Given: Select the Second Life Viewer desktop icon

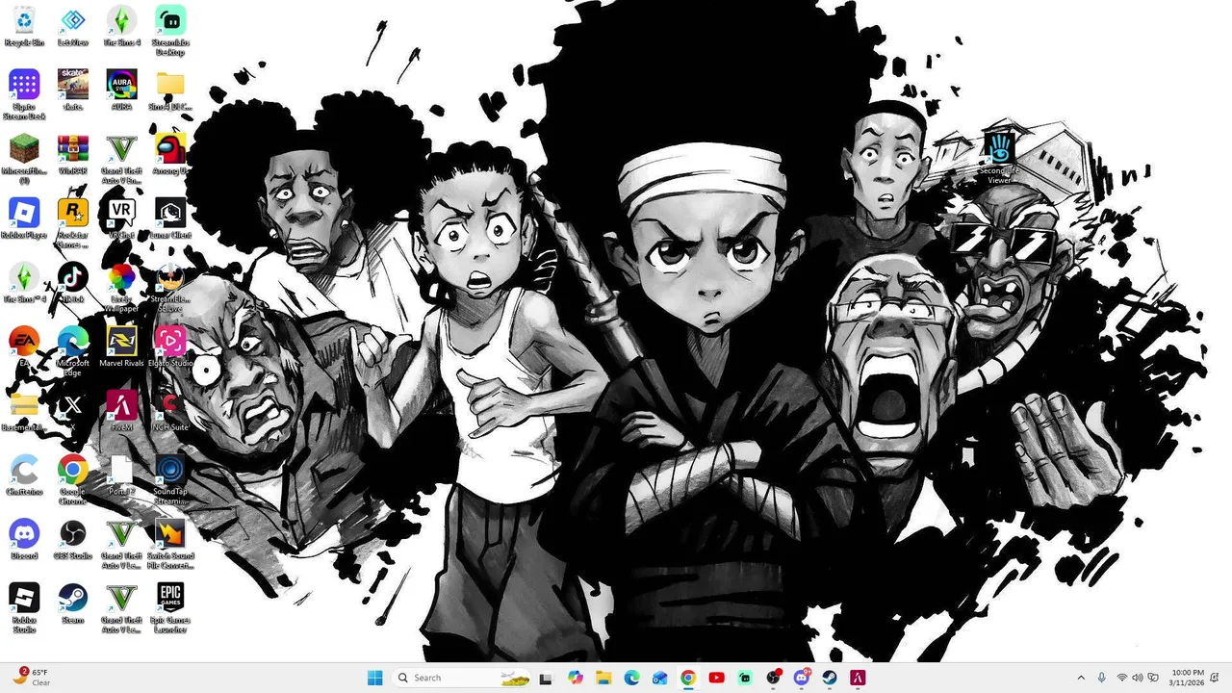Looking at the screenshot, I should [x=1000, y=159].
